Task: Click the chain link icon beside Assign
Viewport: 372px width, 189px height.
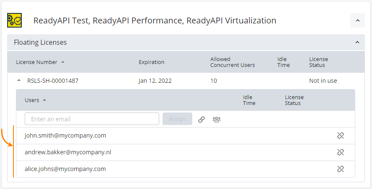Action: tap(201, 119)
